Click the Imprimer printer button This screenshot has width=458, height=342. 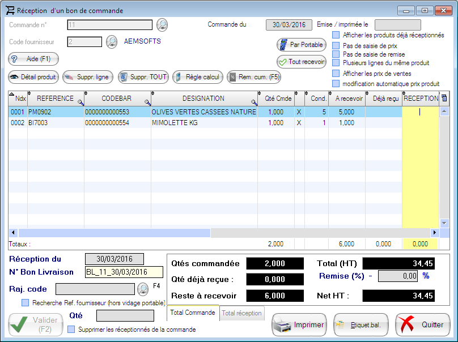point(299,325)
